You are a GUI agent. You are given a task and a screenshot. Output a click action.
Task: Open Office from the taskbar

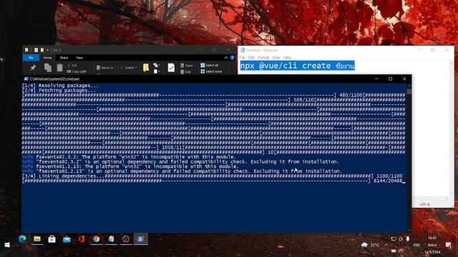point(82,239)
